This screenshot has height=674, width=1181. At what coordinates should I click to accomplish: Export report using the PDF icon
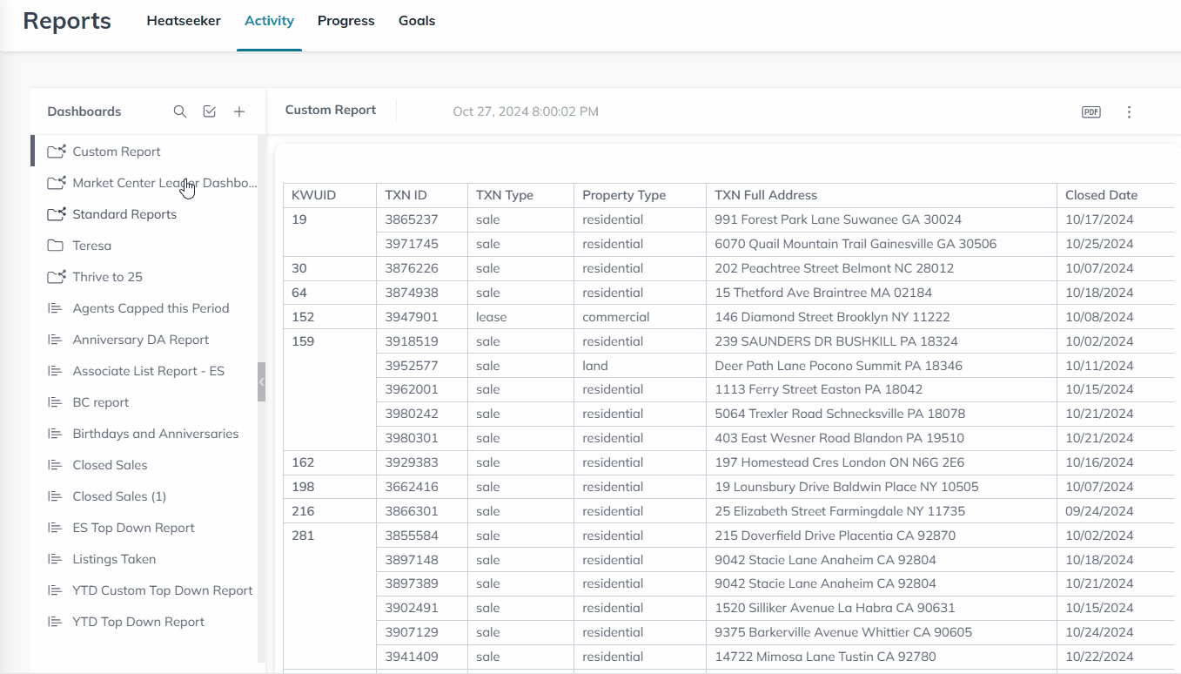pos(1091,111)
